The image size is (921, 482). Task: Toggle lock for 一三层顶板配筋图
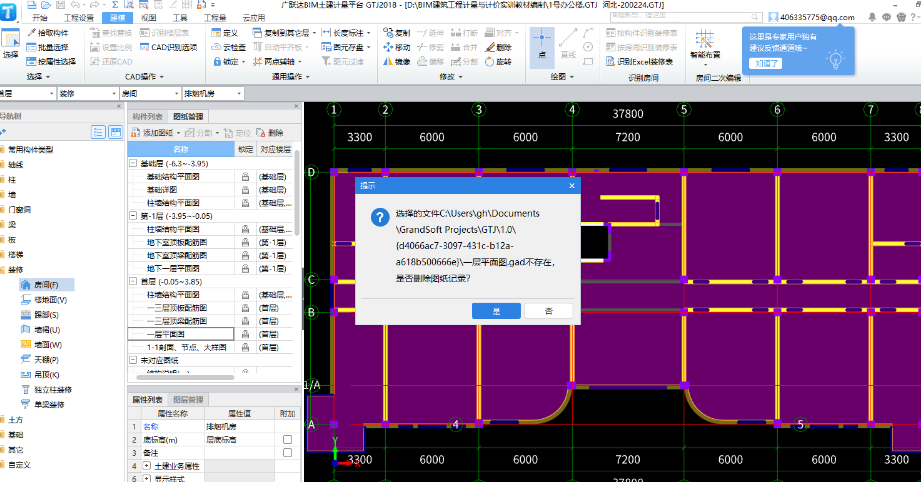click(x=245, y=308)
